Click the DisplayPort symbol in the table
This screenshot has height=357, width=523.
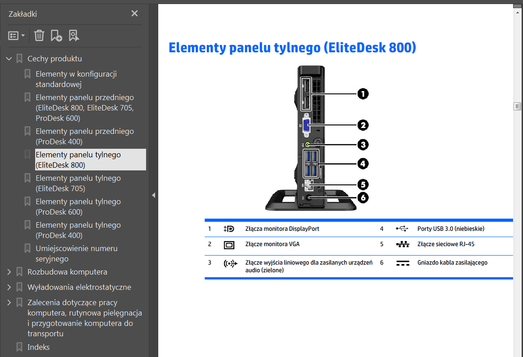point(229,229)
